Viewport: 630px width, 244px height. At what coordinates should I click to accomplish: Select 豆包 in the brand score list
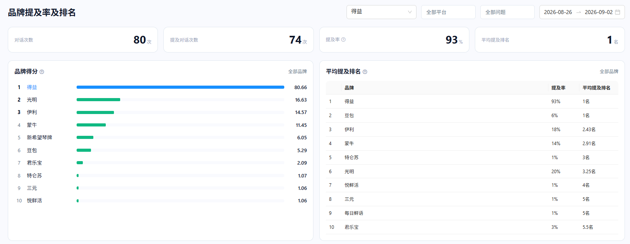click(32, 150)
